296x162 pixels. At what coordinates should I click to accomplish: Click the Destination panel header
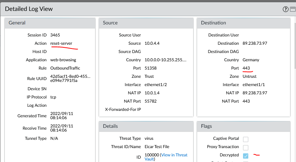pos(243,23)
